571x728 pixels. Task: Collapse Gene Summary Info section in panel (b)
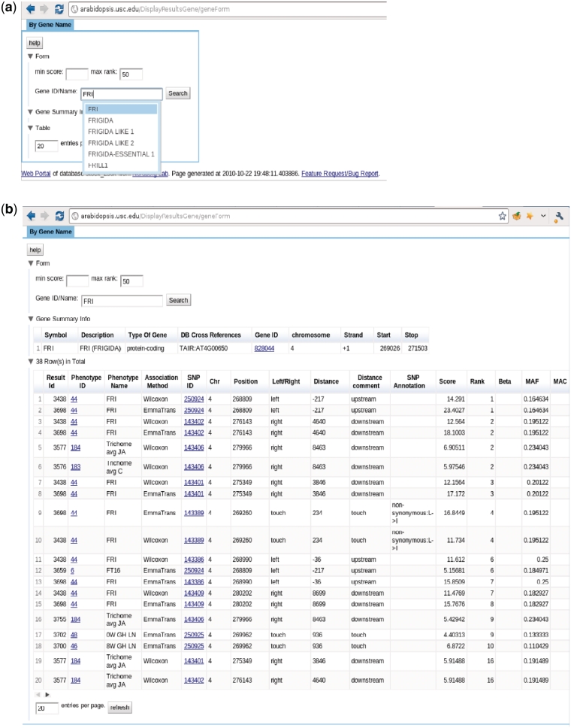[x=31, y=319]
